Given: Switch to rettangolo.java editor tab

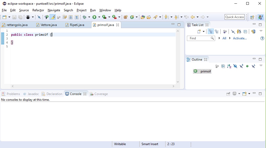Looking at the screenshot, I should point(15,25).
